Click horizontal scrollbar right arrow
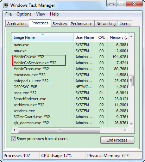 coord(125,130)
